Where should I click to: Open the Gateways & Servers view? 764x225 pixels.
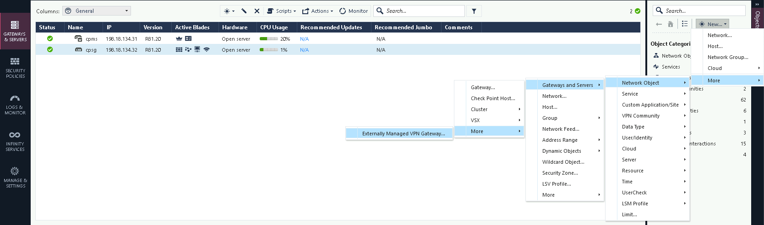tap(15, 31)
